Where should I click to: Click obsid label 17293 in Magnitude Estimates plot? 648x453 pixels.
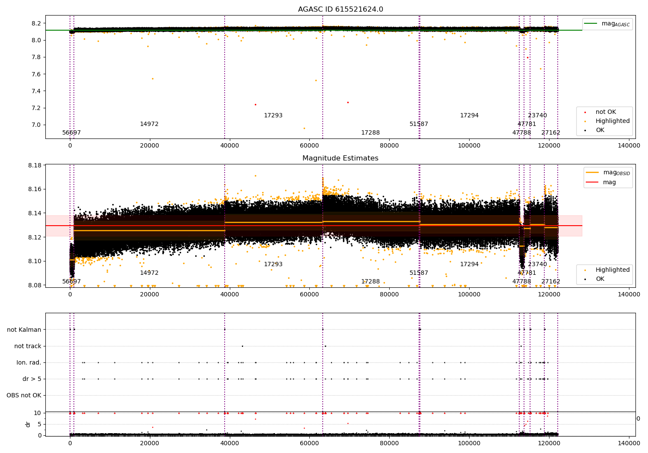coord(273,264)
